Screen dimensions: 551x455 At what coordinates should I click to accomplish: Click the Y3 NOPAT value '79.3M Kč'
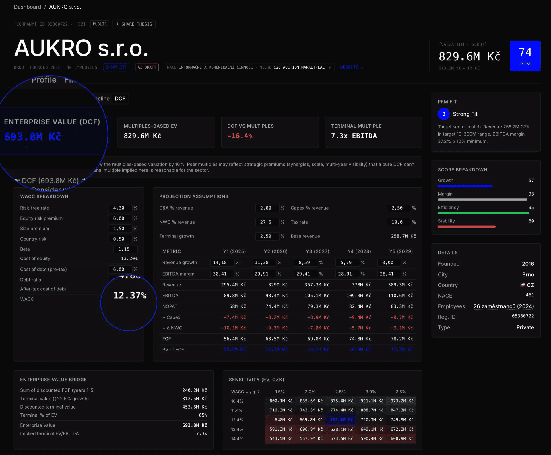point(318,306)
